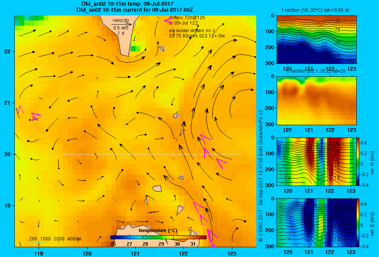379x257 pixels.
Task: Click the 'temperature (°C)' colorbar label
Action: (158, 231)
